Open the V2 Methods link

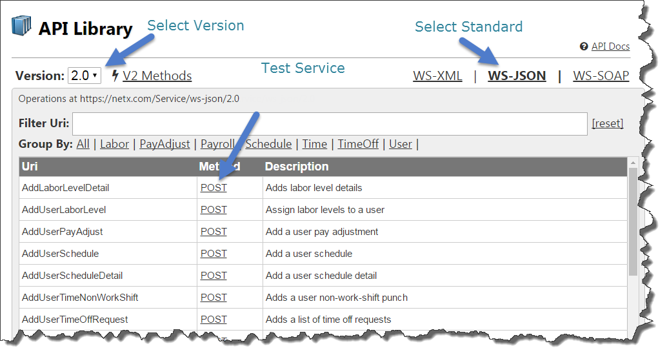click(157, 76)
